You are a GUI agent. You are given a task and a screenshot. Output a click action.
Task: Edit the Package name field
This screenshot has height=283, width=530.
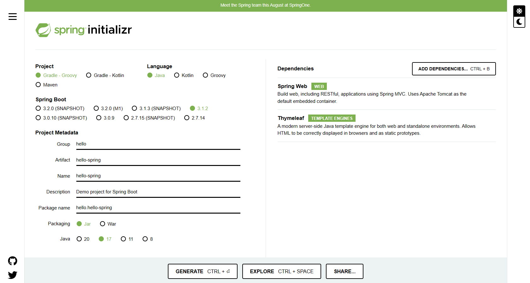[158, 208]
